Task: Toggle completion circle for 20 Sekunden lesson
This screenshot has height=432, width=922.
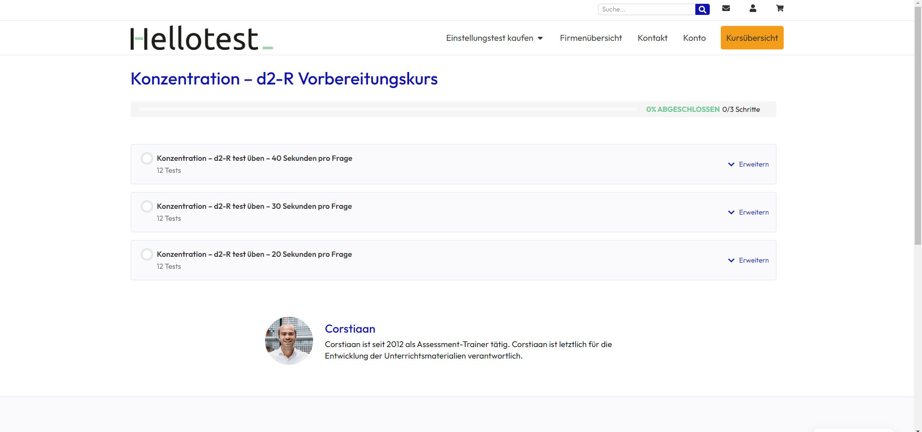Action: tap(147, 254)
